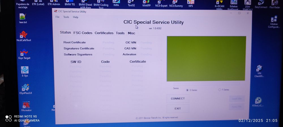Launch the iTool Radar shortcut
The image size is (283, 127).
274,4
